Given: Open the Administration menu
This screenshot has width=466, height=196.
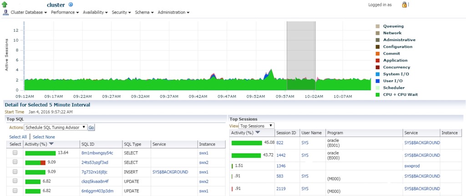Looking at the screenshot, I should (x=173, y=12).
